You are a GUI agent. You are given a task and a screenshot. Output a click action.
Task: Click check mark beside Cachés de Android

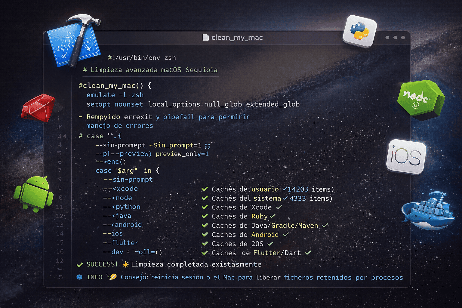pyautogui.click(x=205, y=234)
